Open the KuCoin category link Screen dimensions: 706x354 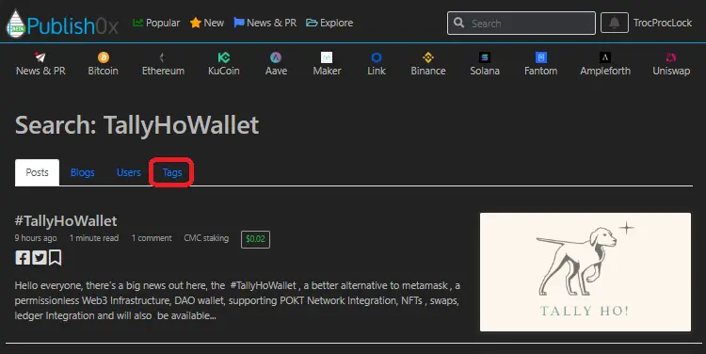pos(224,71)
